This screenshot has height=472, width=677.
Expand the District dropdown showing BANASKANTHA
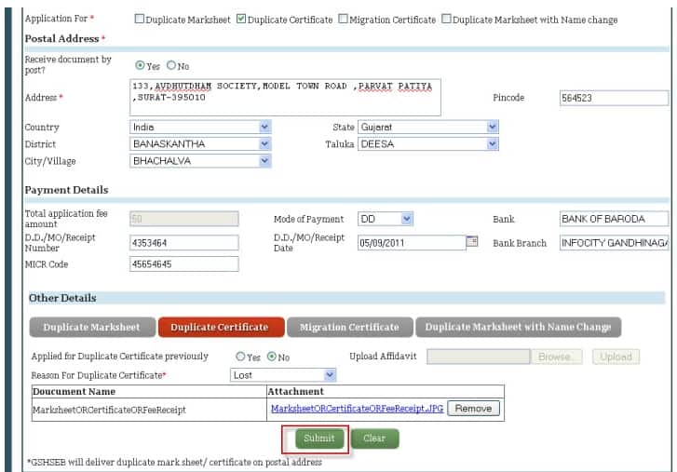point(200,143)
